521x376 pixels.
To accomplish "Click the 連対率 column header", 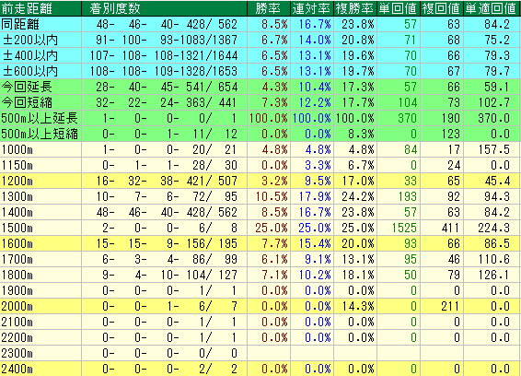I will tap(312, 8).
